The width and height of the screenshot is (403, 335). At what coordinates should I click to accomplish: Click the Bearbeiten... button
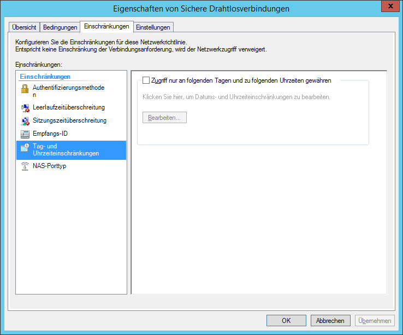[164, 118]
